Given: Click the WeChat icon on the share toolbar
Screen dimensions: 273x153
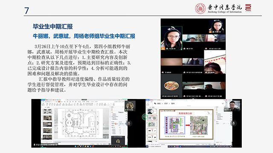Looking at the screenshot, I should [155, 104].
